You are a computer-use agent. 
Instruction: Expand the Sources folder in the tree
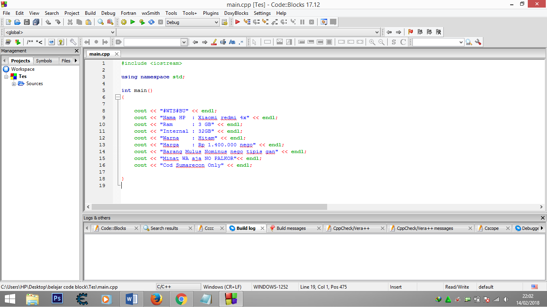[x=14, y=84]
